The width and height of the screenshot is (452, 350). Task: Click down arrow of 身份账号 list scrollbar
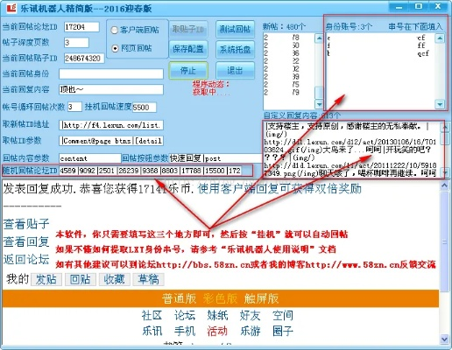pos(440,104)
